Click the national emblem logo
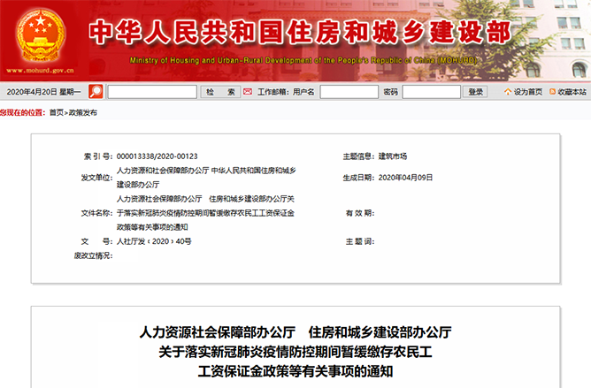The image size is (591, 388). coord(41,35)
